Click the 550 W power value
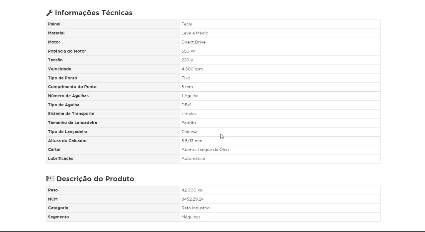The image size is (425, 232). [x=188, y=51]
